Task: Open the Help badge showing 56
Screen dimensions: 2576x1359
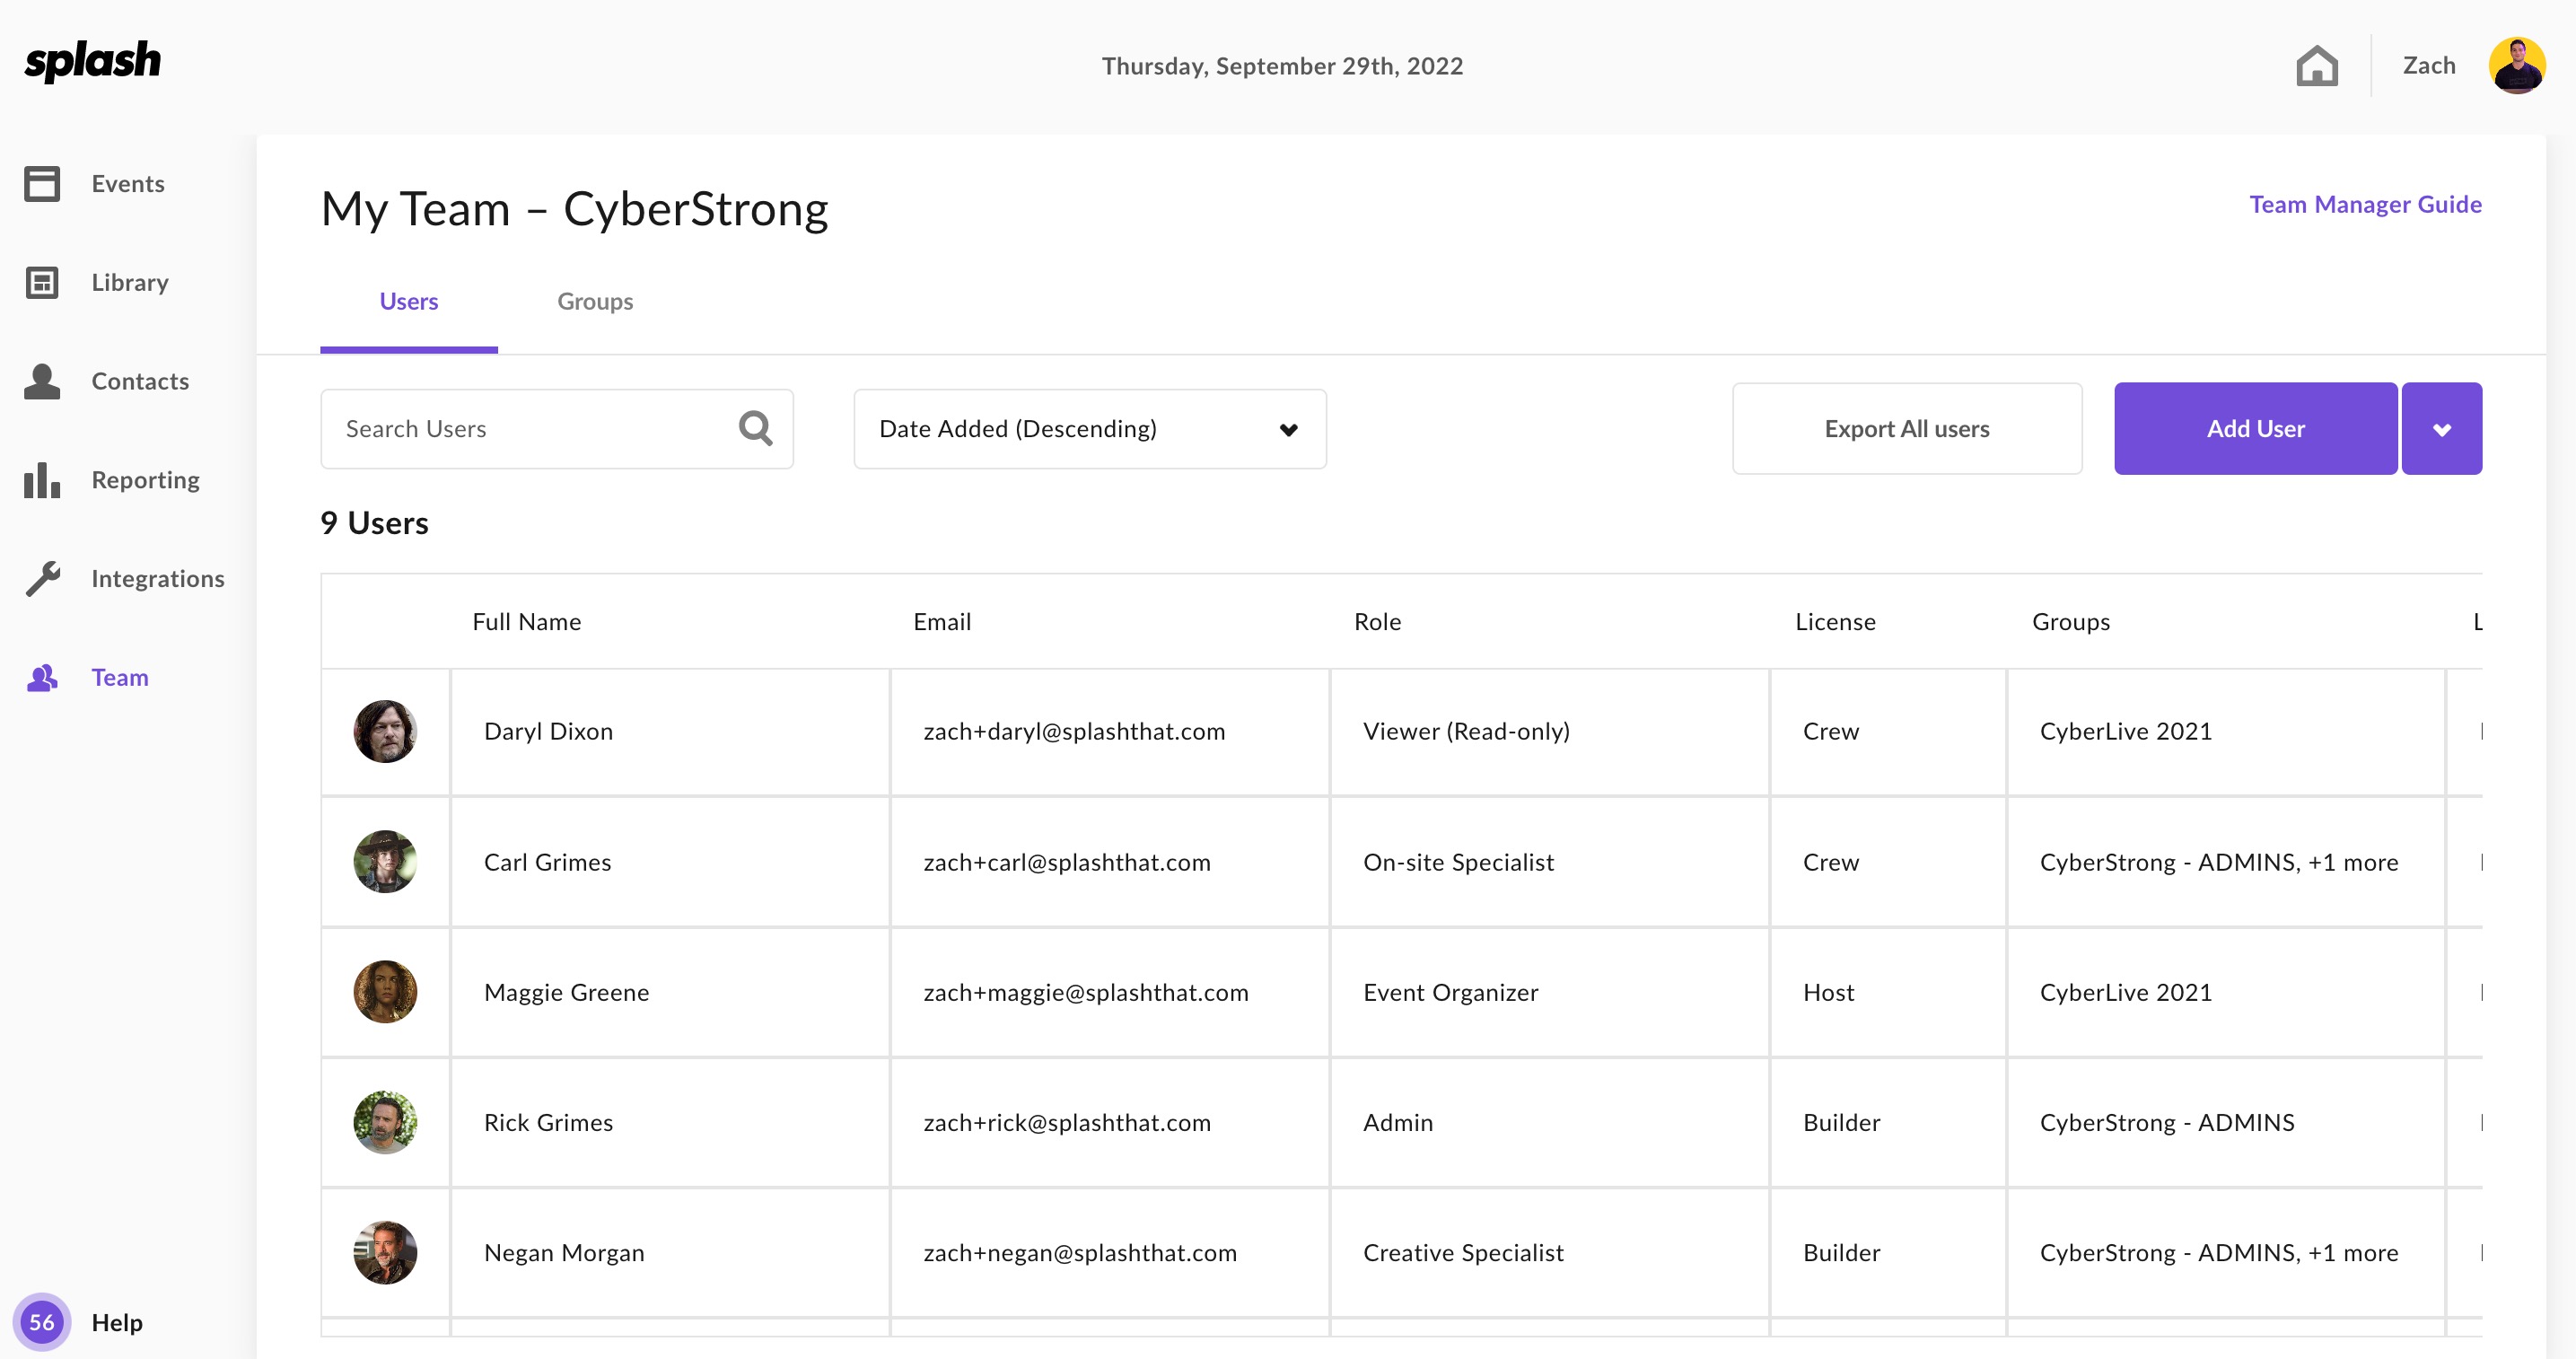Action: click(42, 1322)
